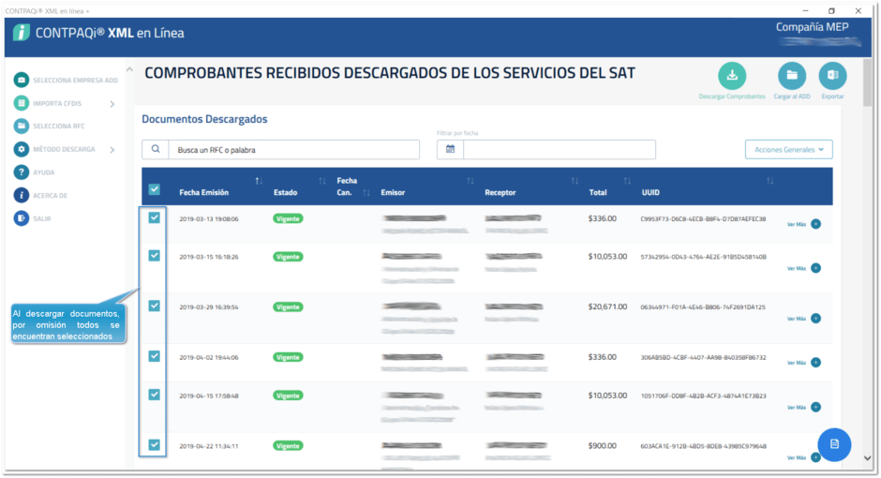This screenshot has width=881, height=478.
Task: Open Selecciona Empresa ADD sidebar icon
Action: tap(22, 80)
